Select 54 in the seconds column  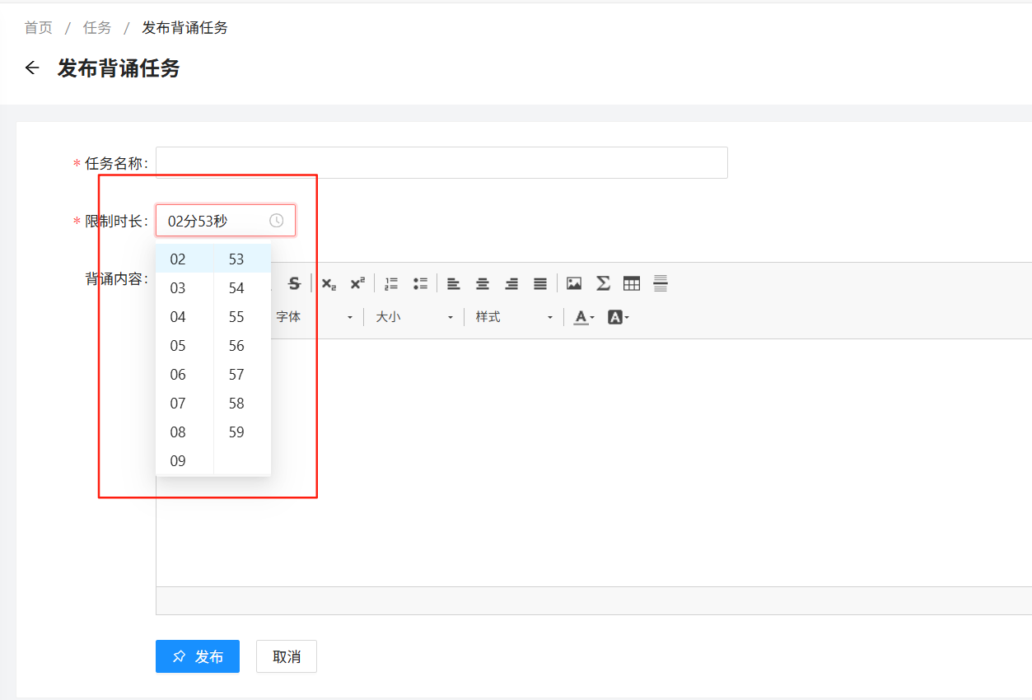tap(242, 287)
